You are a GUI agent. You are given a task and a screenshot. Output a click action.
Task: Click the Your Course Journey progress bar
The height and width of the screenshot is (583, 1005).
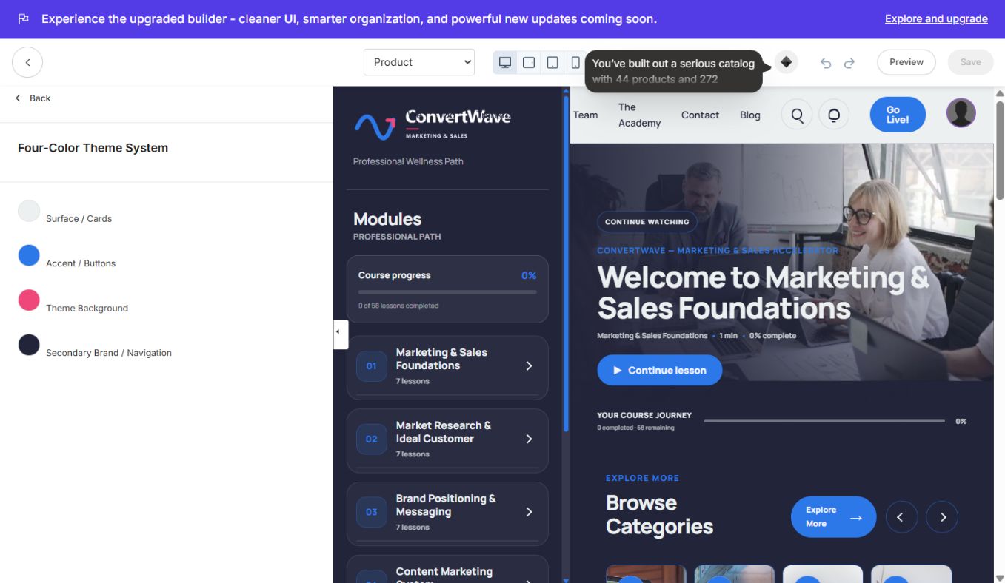pyautogui.click(x=824, y=421)
